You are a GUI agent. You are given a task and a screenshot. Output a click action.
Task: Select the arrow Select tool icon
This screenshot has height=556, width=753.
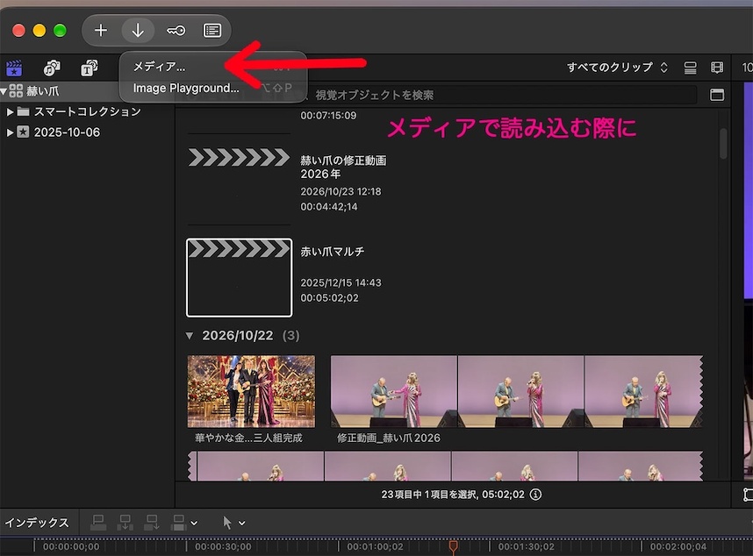(227, 523)
